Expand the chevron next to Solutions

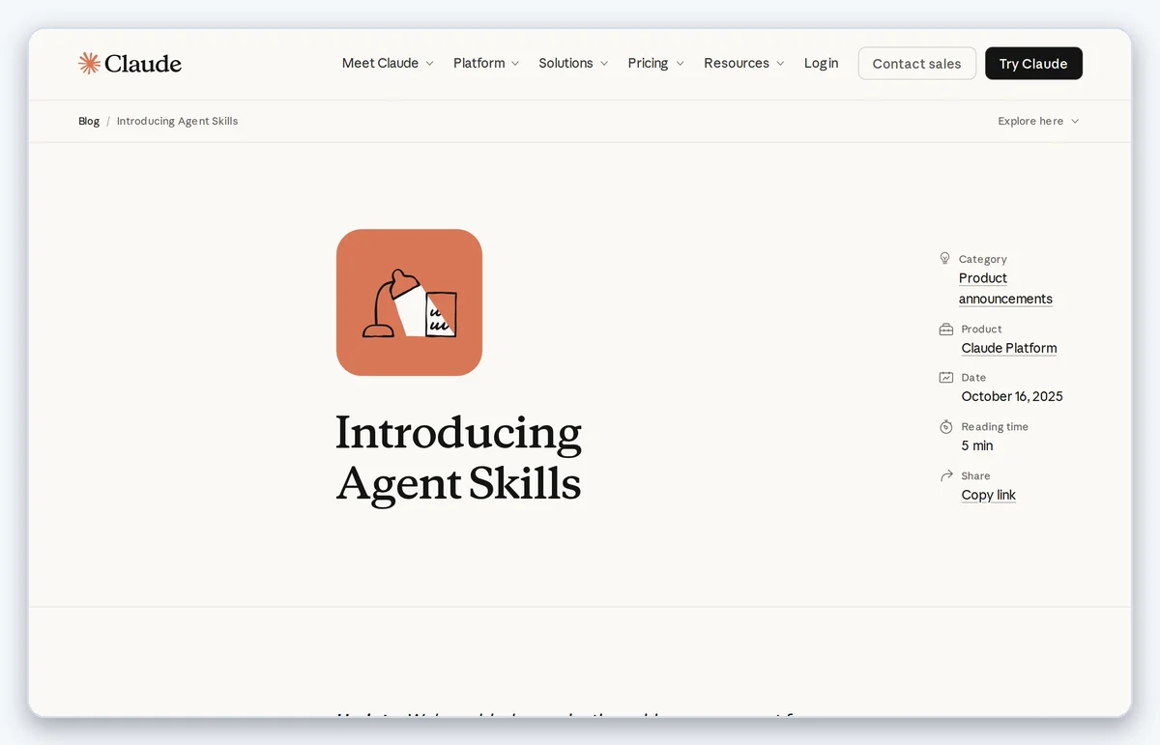point(604,64)
